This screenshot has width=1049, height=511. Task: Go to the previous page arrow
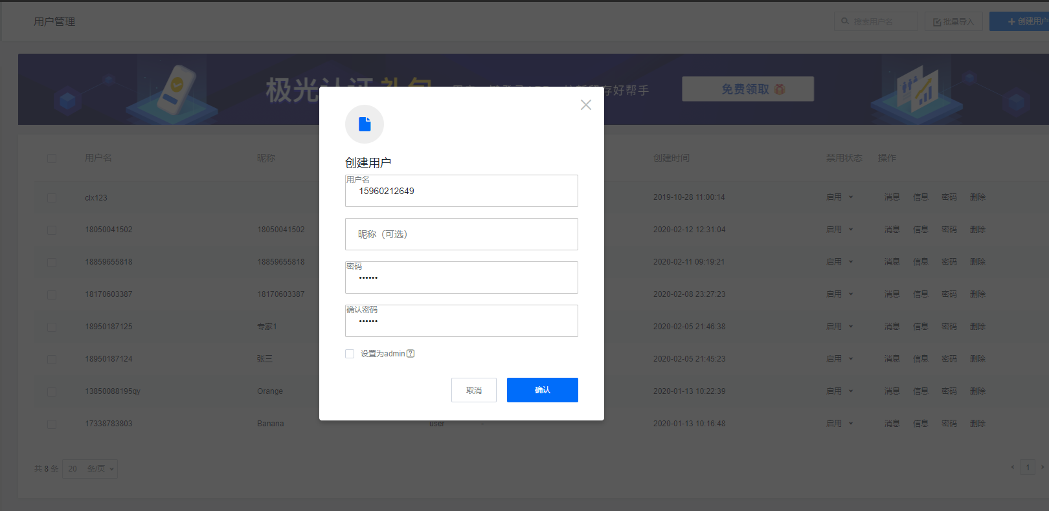[1013, 467]
